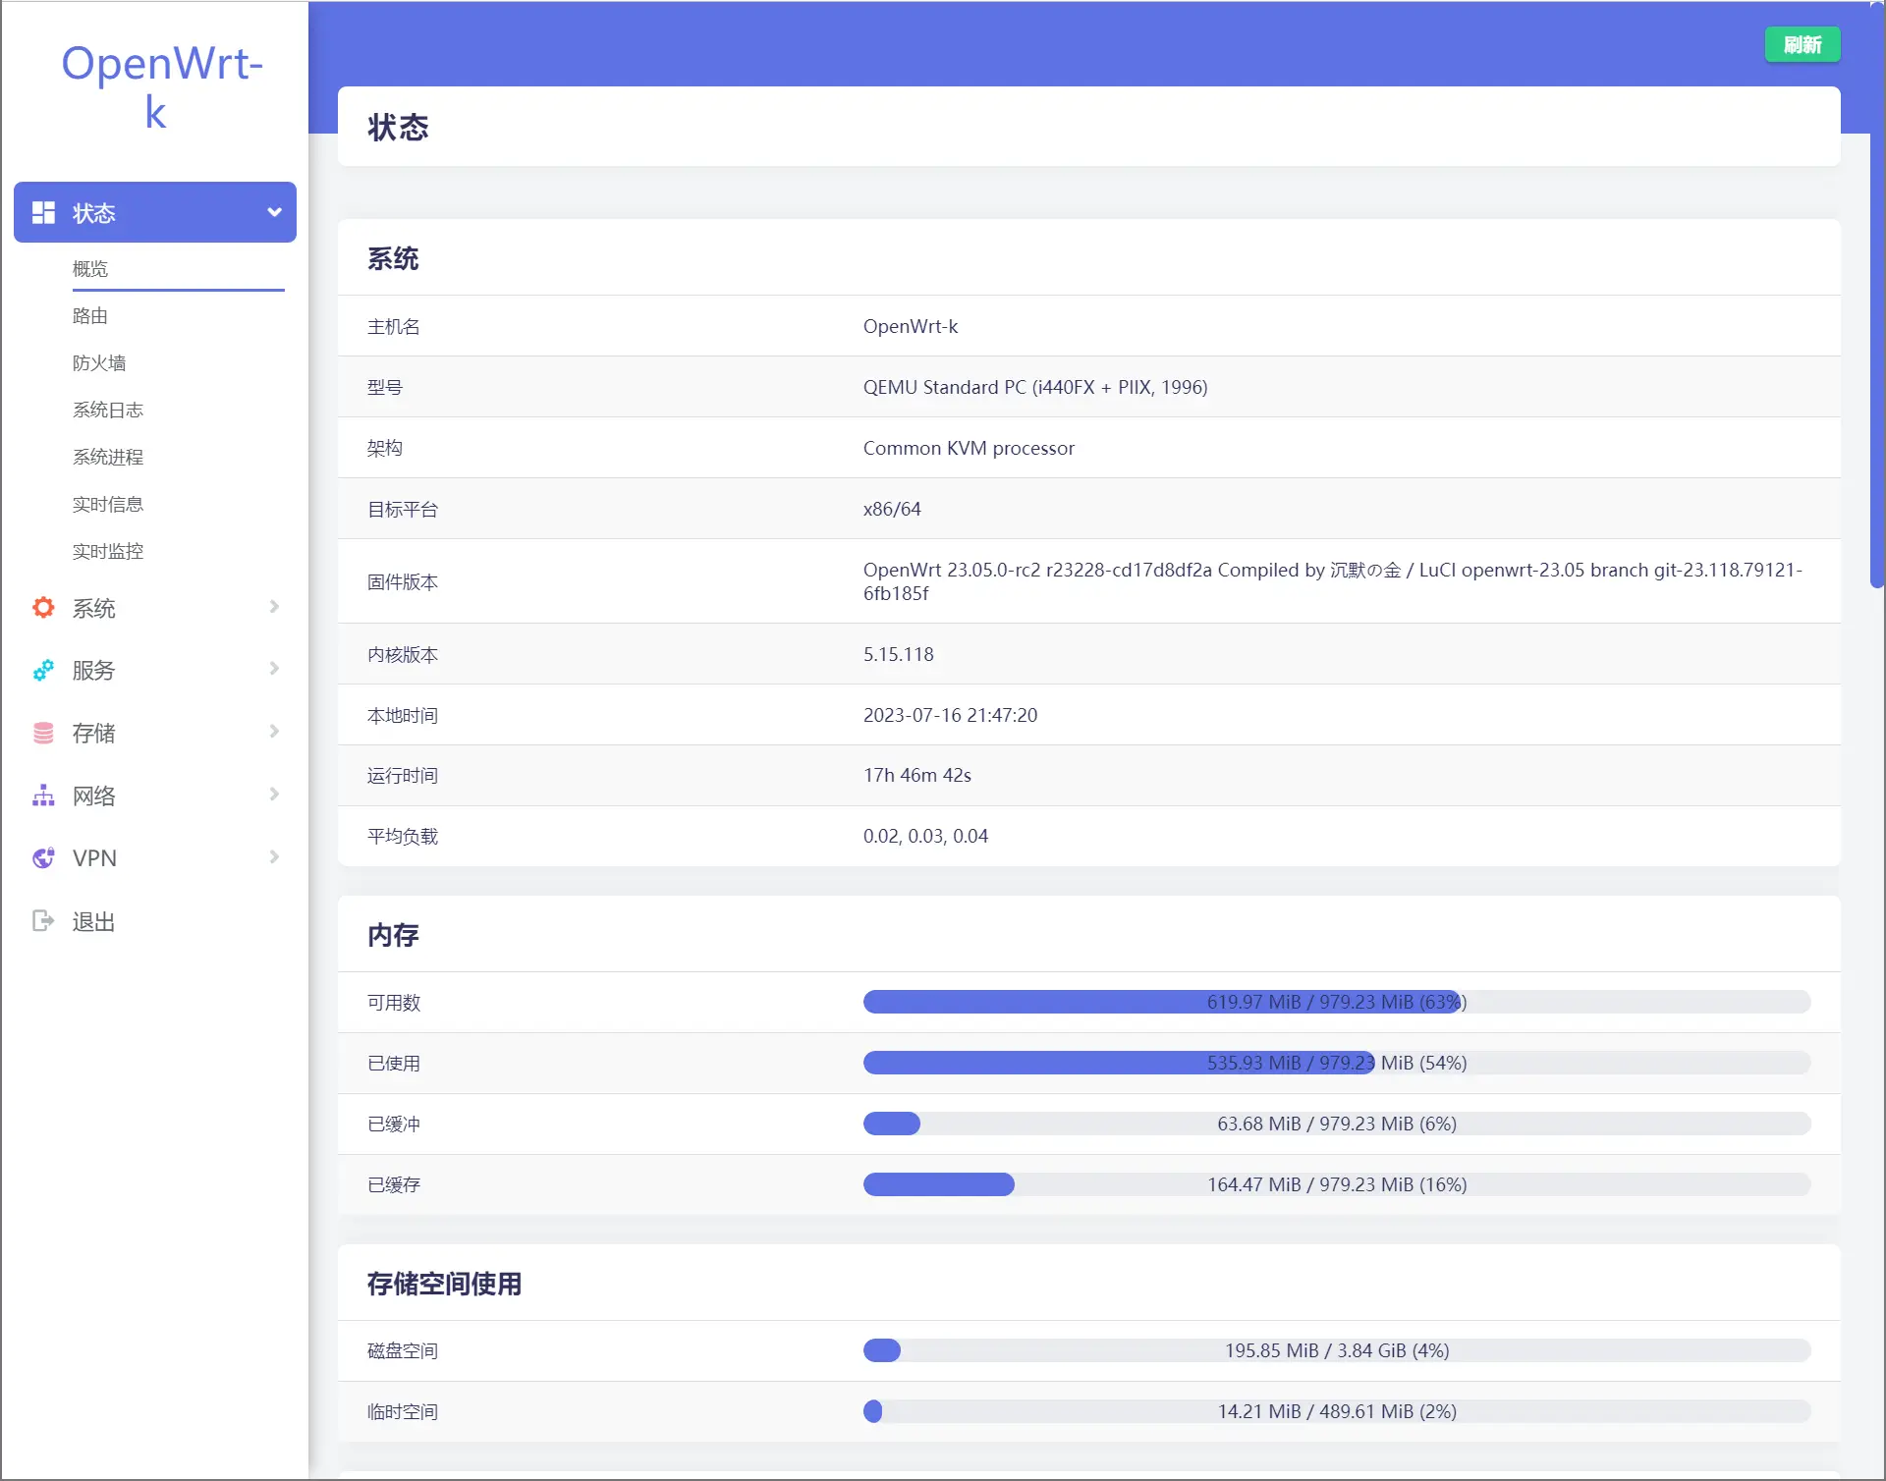This screenshot has height=1481, width=1886.
Task: Click the status grid icon in sidebar
Action: [x=43, y=212]
